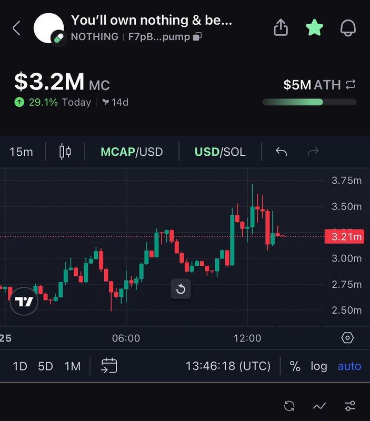
Task: Select the 1D range tab
Action: point(20,366)
